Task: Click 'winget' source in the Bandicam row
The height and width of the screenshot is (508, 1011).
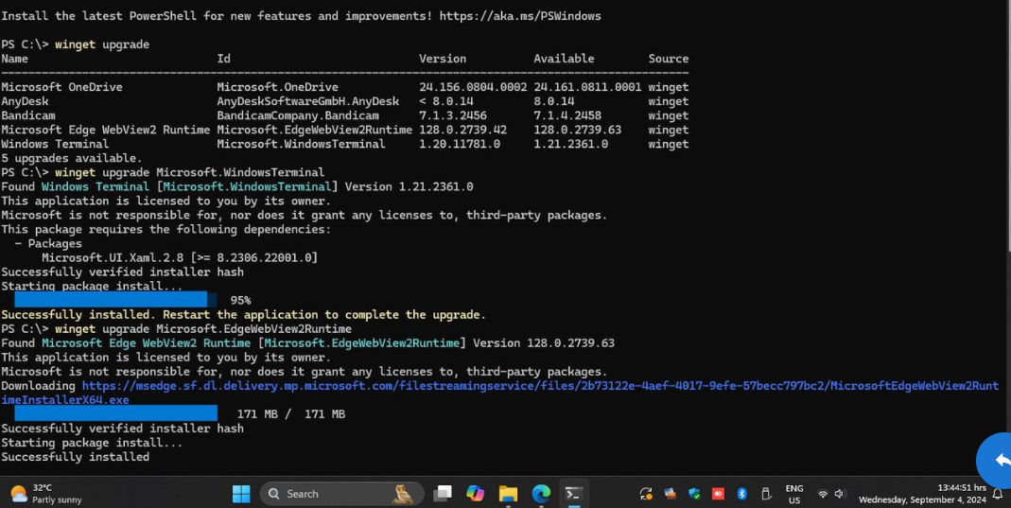Action: [669, 115]
